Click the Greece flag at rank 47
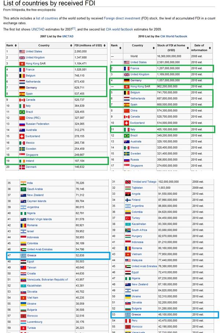220x333 pixels. tap(23, 255)
